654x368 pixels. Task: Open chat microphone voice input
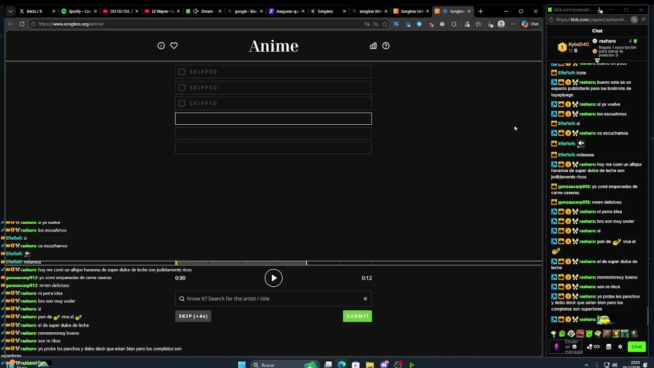point(556,347)
